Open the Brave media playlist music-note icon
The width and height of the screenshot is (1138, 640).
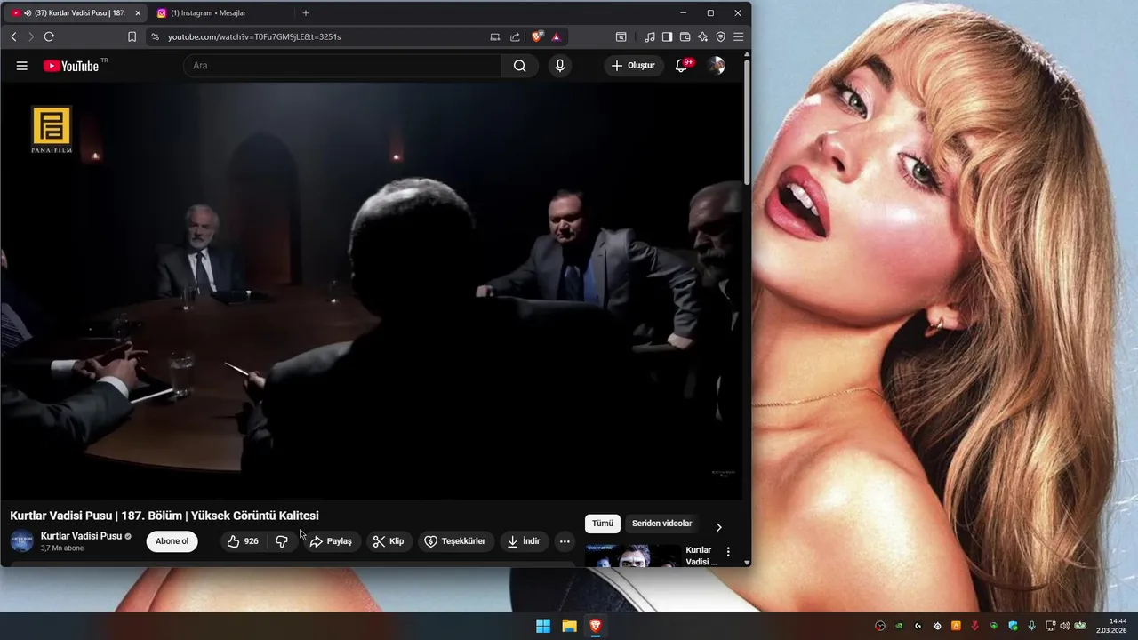point(649,36)
